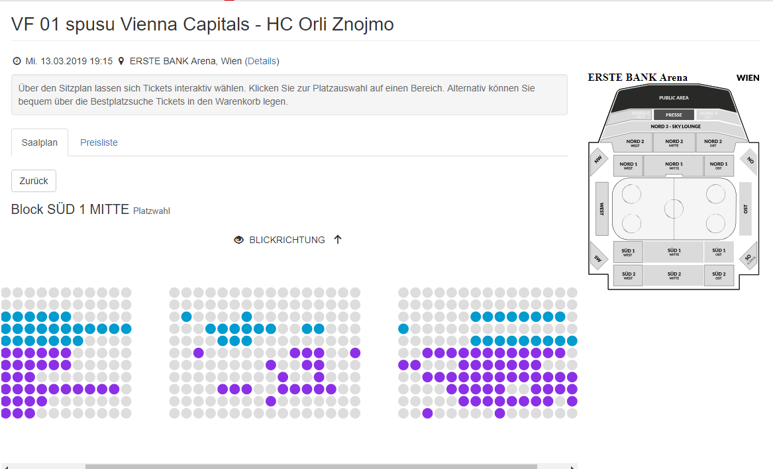The height and width of the screenshot is (469, 773).
Task: Choose the vertical WEST block beside the rink
Action: tap(602, 209)
